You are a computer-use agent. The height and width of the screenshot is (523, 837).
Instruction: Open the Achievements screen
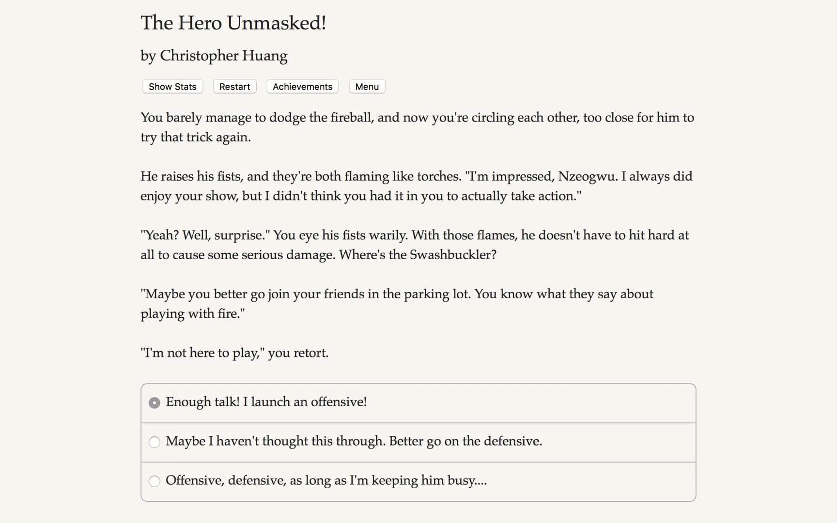302,86
